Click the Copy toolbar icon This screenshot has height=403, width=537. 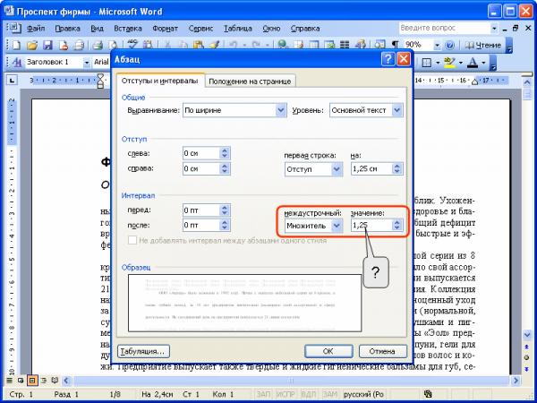(x=183, y=45)
